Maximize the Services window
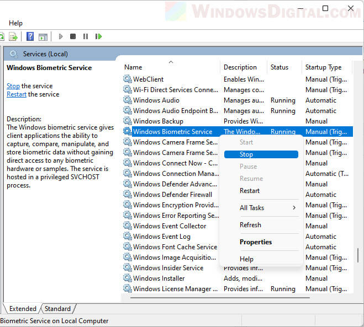 coord(325,8)
